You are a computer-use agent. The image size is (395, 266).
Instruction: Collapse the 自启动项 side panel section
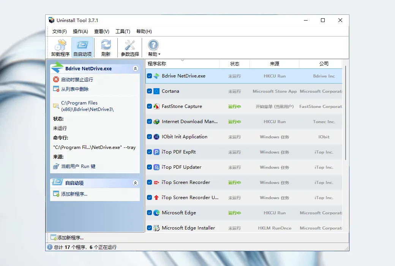click(x=135, y=183)
